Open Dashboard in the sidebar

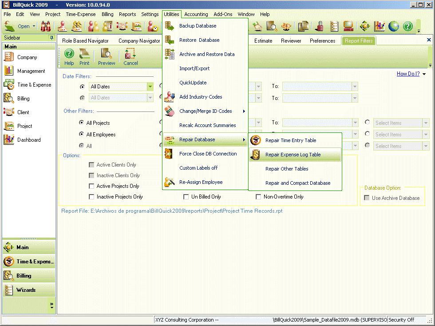(28, 139)
